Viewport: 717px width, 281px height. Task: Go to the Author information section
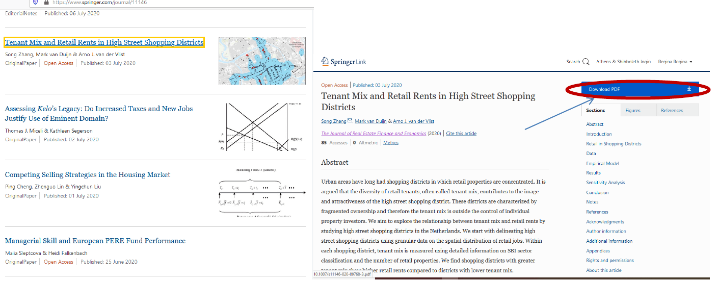coord(606,232)
